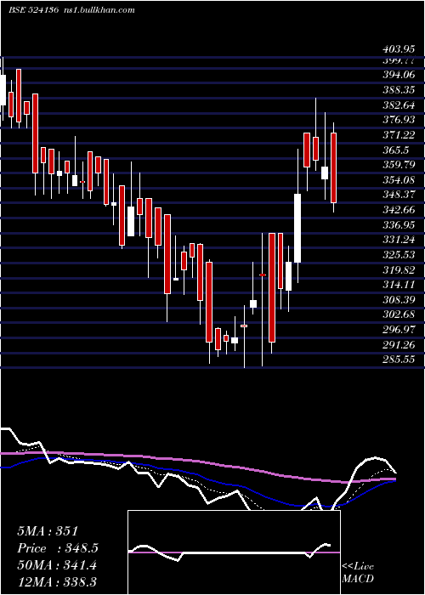
Task: Click the <<Live MACD label
Action: (358, 572)
